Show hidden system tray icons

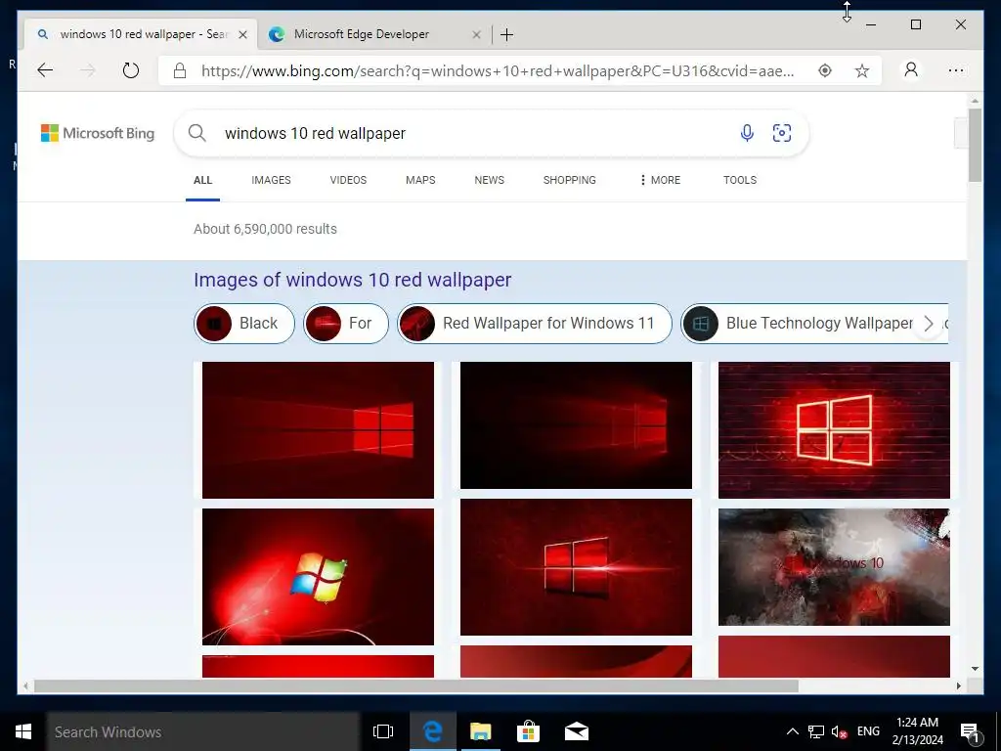point(792,731)
